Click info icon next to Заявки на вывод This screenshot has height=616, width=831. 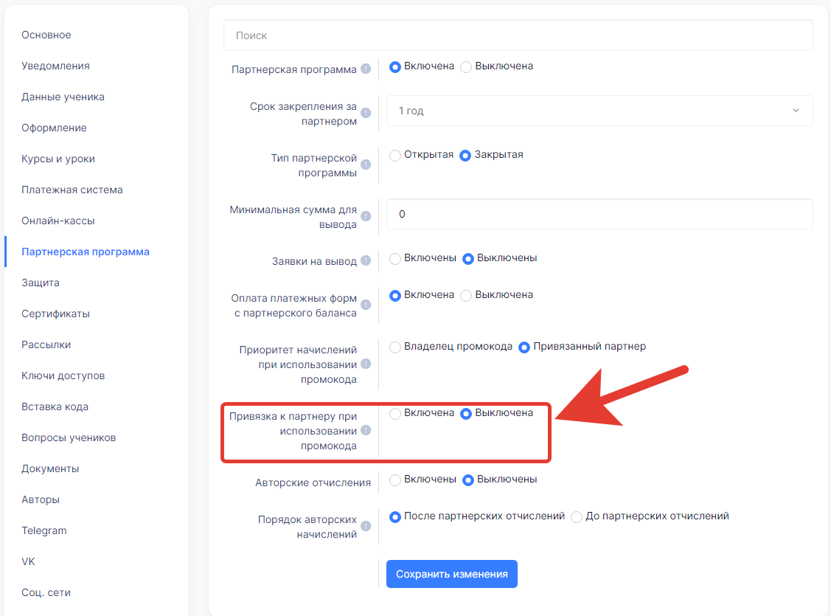pos(366,261)
